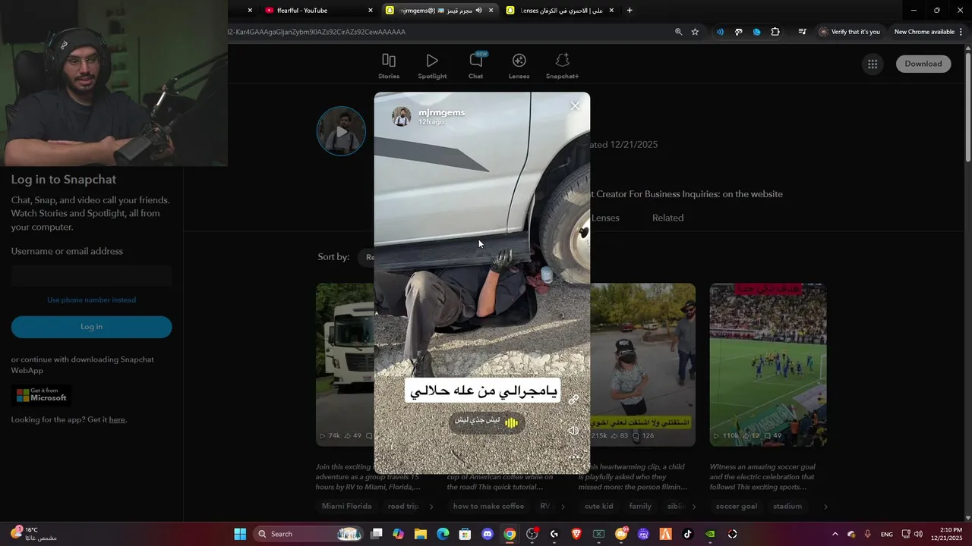Select the family tag

click(x=640, y=506)
